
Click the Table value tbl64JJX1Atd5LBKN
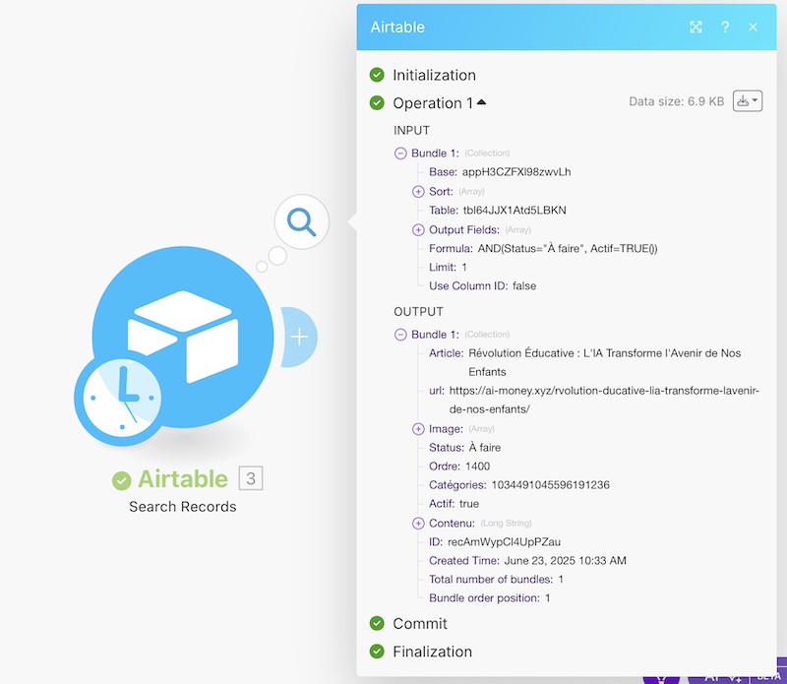pyautogui.click(x=515, y=211)
